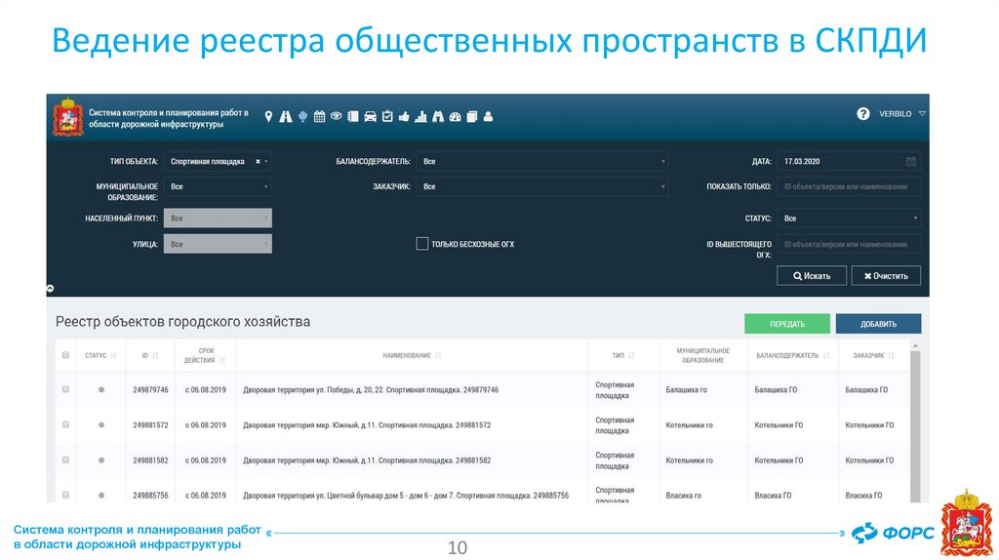Open the road icon in top toolbar

(286, 117)
